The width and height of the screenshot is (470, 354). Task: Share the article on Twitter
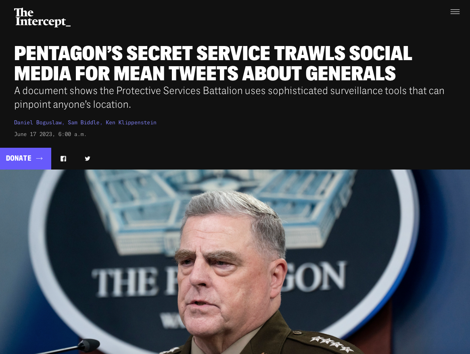(x=88, y=159)
